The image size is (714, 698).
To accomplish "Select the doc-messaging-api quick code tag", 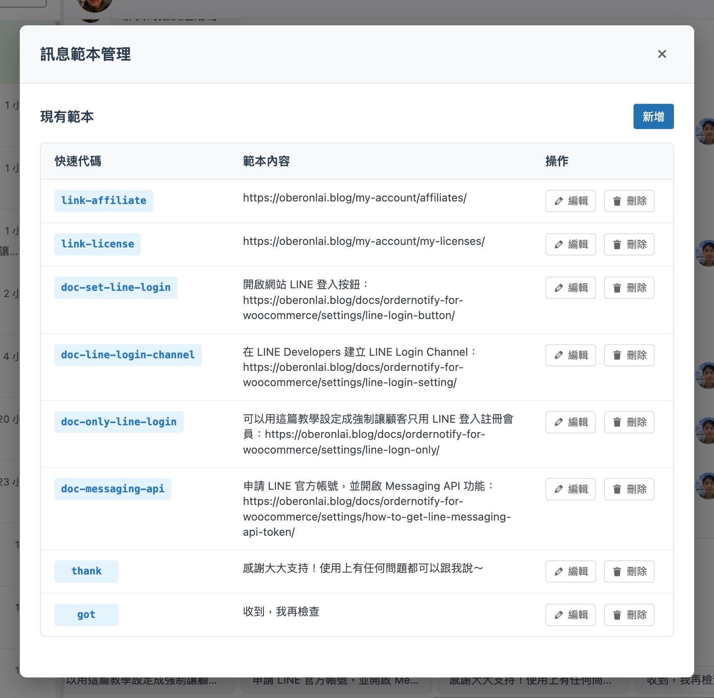I will point(113,489).
